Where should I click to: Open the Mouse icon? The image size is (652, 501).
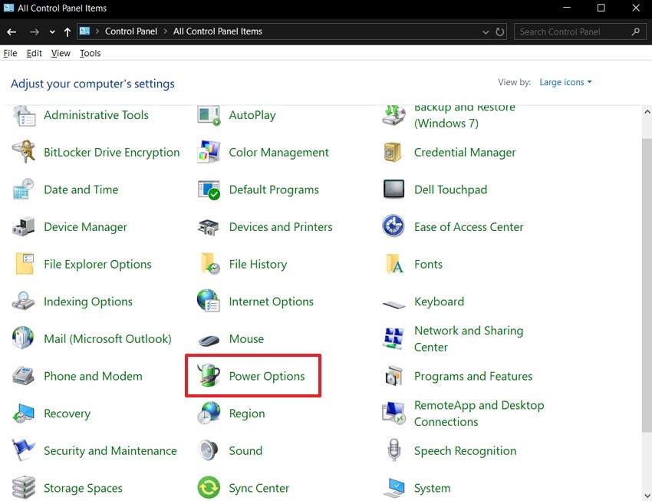tap(209, 341)
